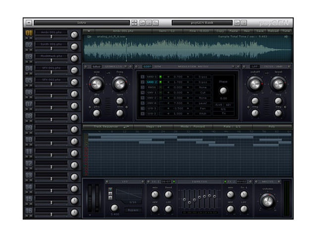Step through presets with the Intro up/down arrows
Screen dimensions: 317x237
pyautogui.click(x=134, y=23)
